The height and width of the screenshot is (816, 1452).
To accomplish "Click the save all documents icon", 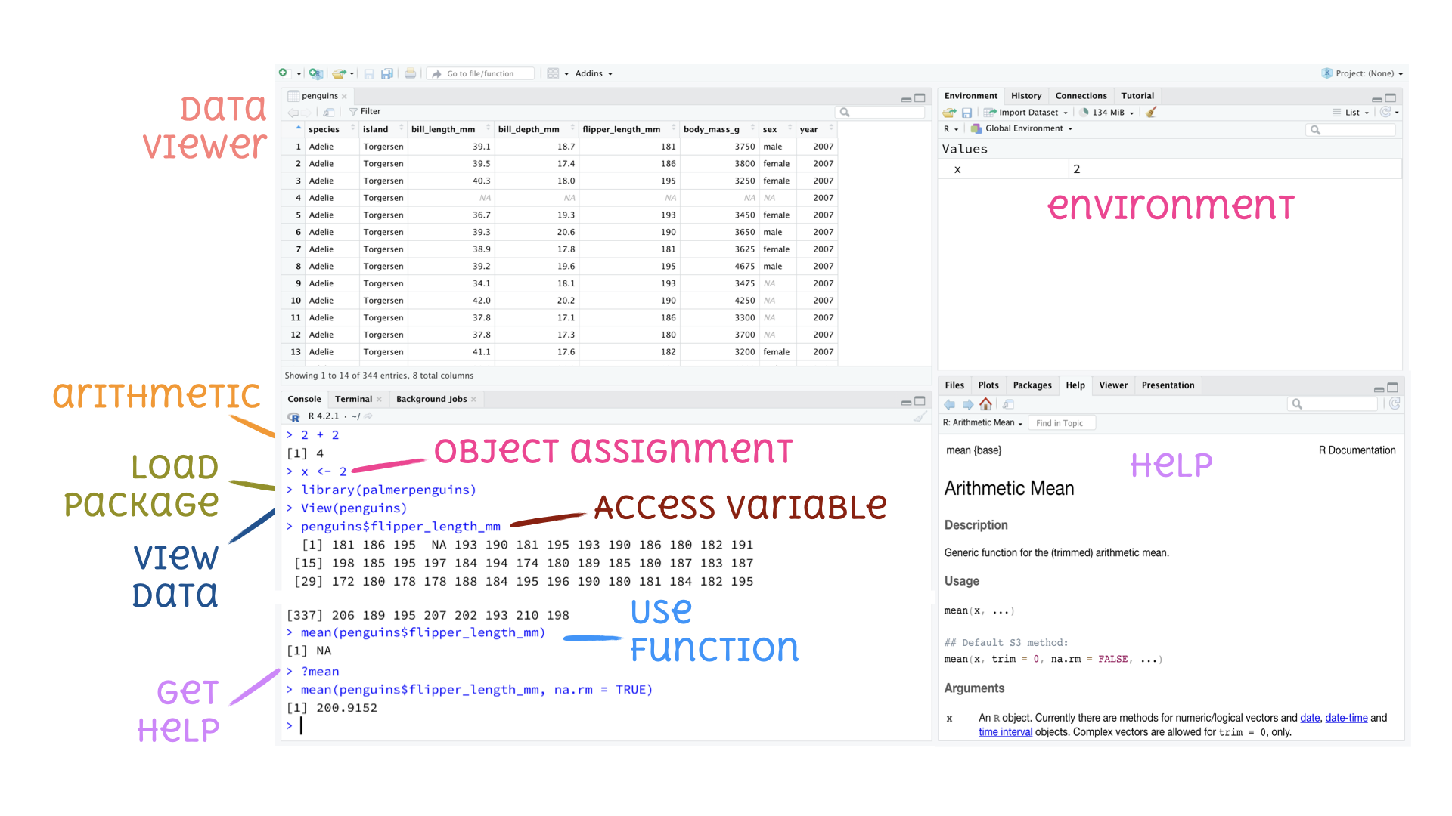I will coord(386,73).
